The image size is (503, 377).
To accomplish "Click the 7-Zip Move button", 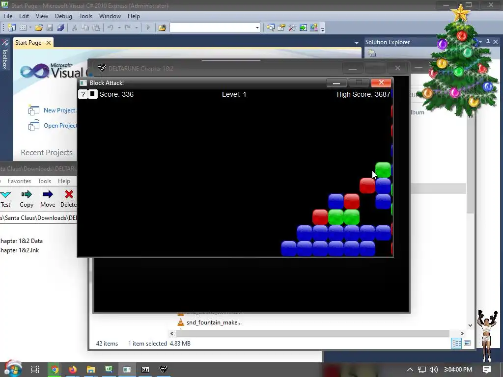I will coord(48,199).
